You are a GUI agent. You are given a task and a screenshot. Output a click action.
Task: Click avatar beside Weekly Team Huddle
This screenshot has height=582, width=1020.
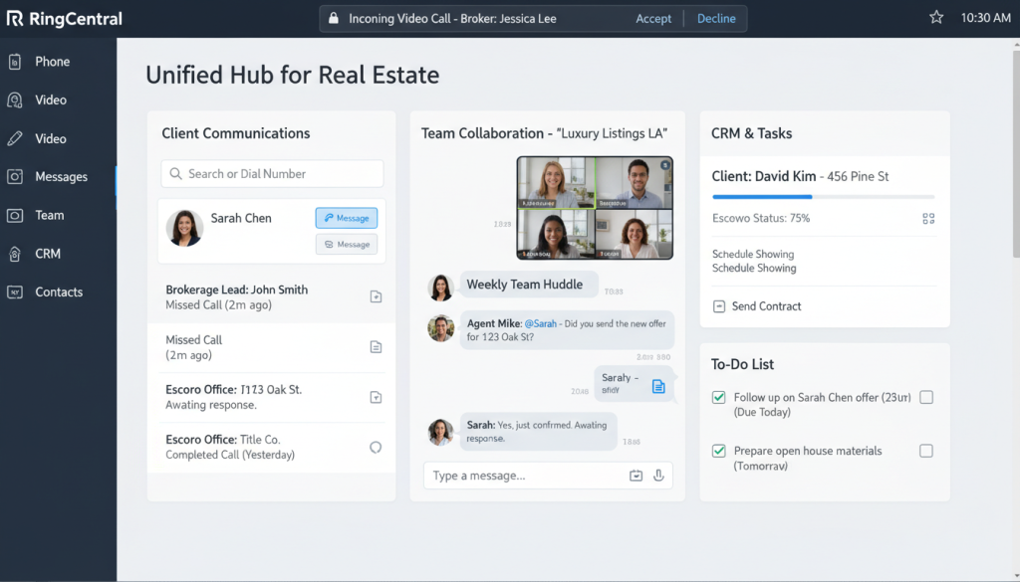[x=440, y=288]
